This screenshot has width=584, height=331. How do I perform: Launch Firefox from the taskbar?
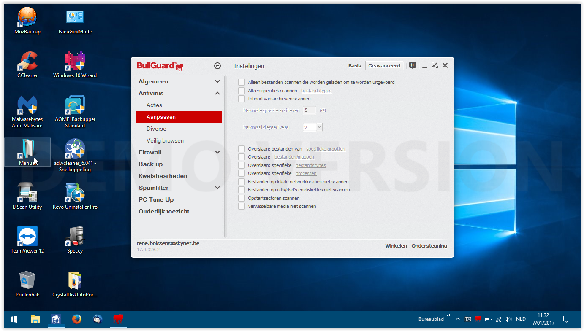[x=76, y=319]
